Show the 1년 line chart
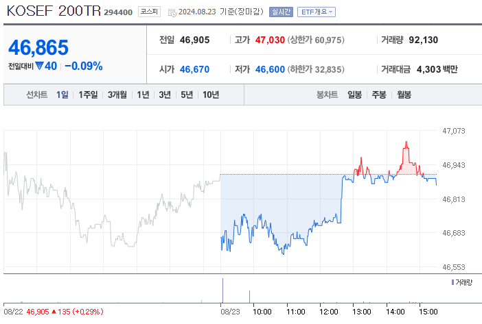 [143, 95]
